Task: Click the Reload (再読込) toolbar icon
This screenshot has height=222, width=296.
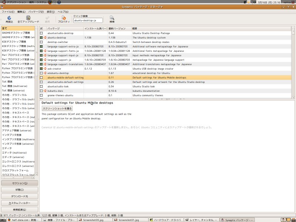Action: pyautogui.click(x=9, y=18)
